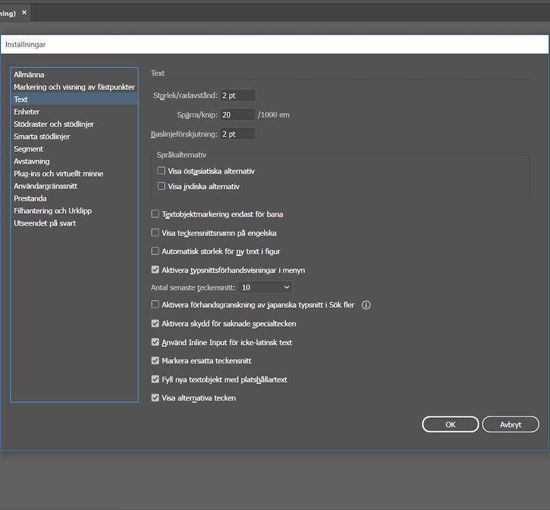The width and height of the screenshot is (550, 510).
Task: Go to Enheter settings
Action: [x=74, y=112]
